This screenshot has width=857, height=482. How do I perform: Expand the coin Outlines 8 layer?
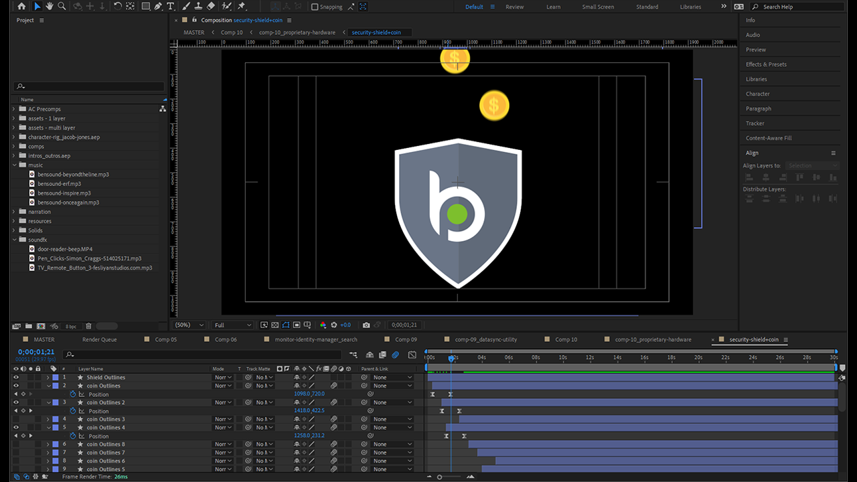click(x=48, y=445)
